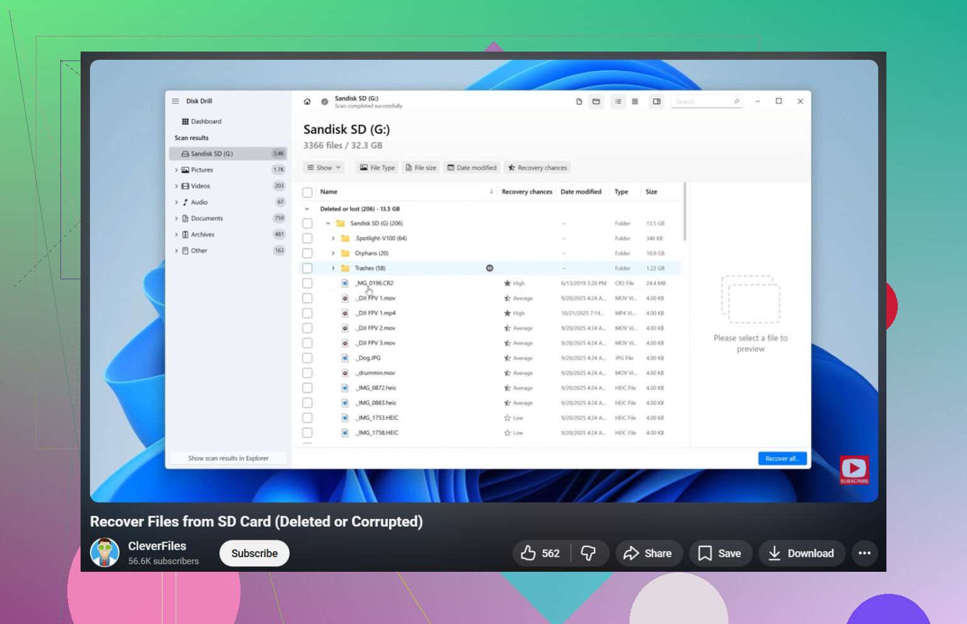Image resolution: width=967 pixels, height=624 pixels.
Task: Subscribe to the CleverFiles channel
Action: pyautogui.click(x=254, y=554)
